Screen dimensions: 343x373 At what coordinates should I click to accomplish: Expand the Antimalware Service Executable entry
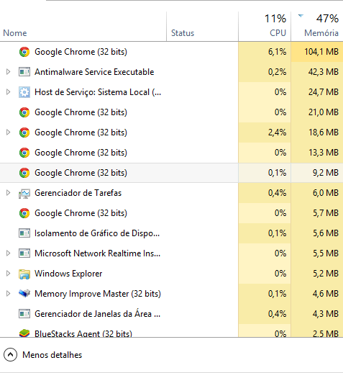point(8,72)
